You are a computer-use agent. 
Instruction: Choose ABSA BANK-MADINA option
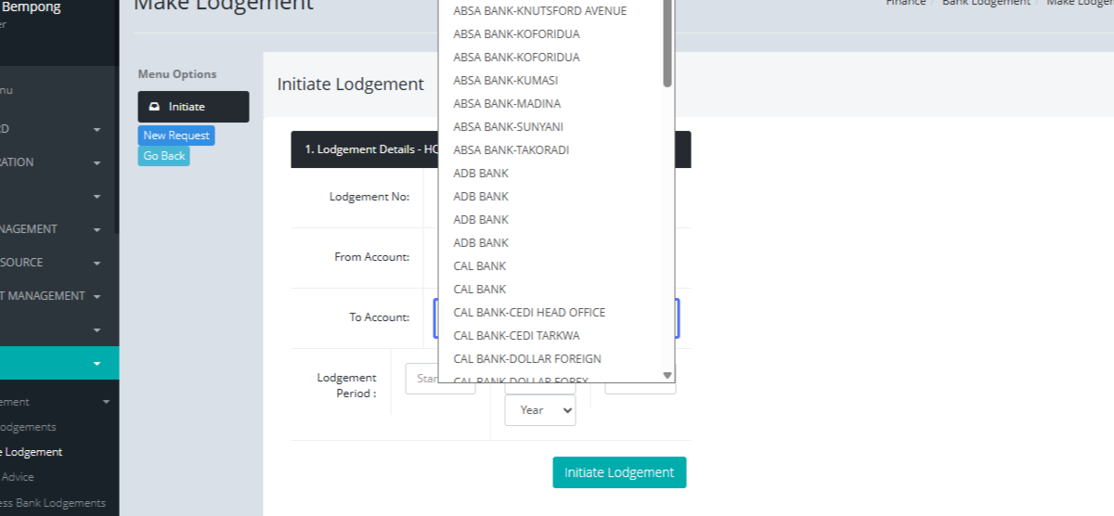click(507, 104)
